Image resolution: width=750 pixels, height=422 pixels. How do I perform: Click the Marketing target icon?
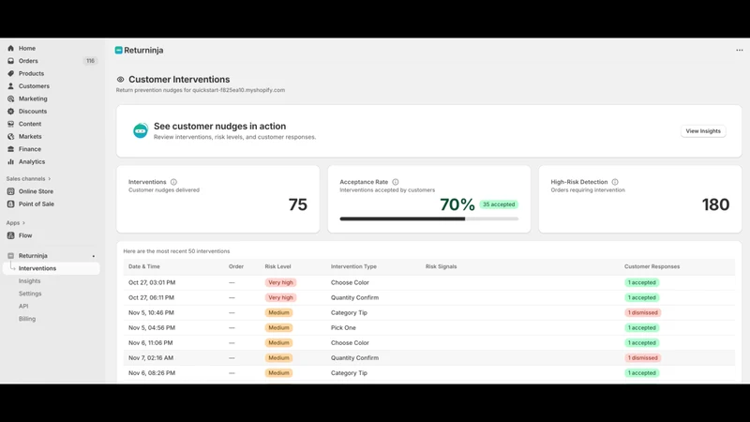10,98
